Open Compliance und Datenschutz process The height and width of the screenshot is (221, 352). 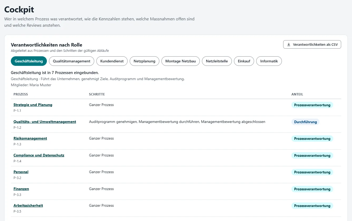pyautogui.click(x=39, y=155)
